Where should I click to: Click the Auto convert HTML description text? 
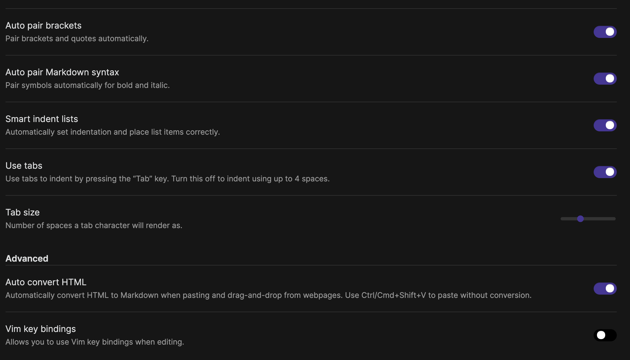pos(268,295)
